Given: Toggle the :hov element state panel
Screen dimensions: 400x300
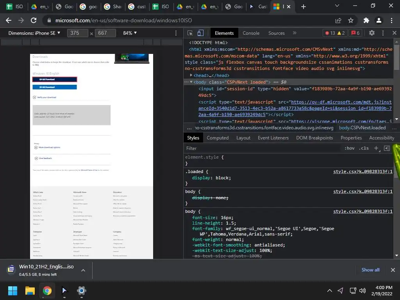Looking at the screenshot, I should tap(350, 148).
